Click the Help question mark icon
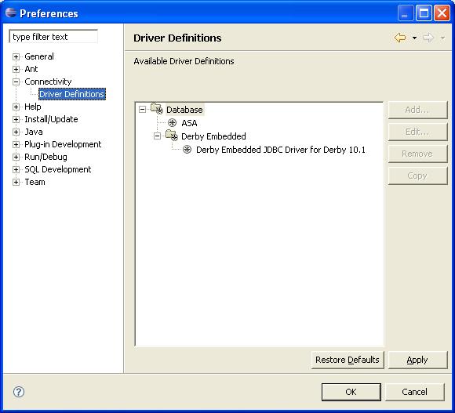The image size is (455, 413). coord(19,392)
